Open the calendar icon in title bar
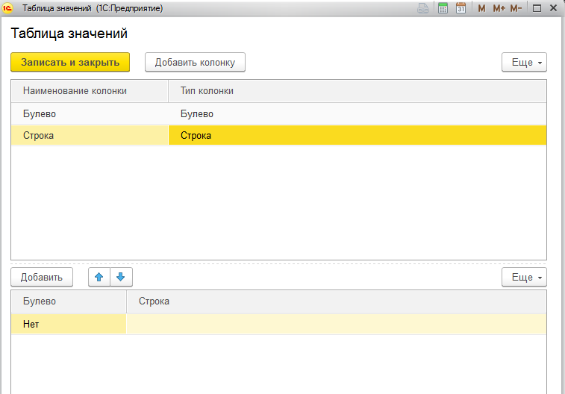 point(461,8)
